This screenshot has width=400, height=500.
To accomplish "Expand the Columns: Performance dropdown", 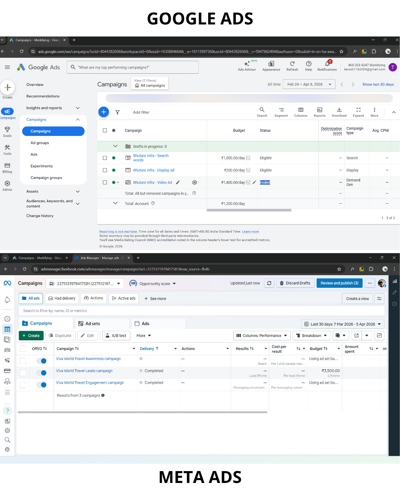I will click(x=262, y=336).
